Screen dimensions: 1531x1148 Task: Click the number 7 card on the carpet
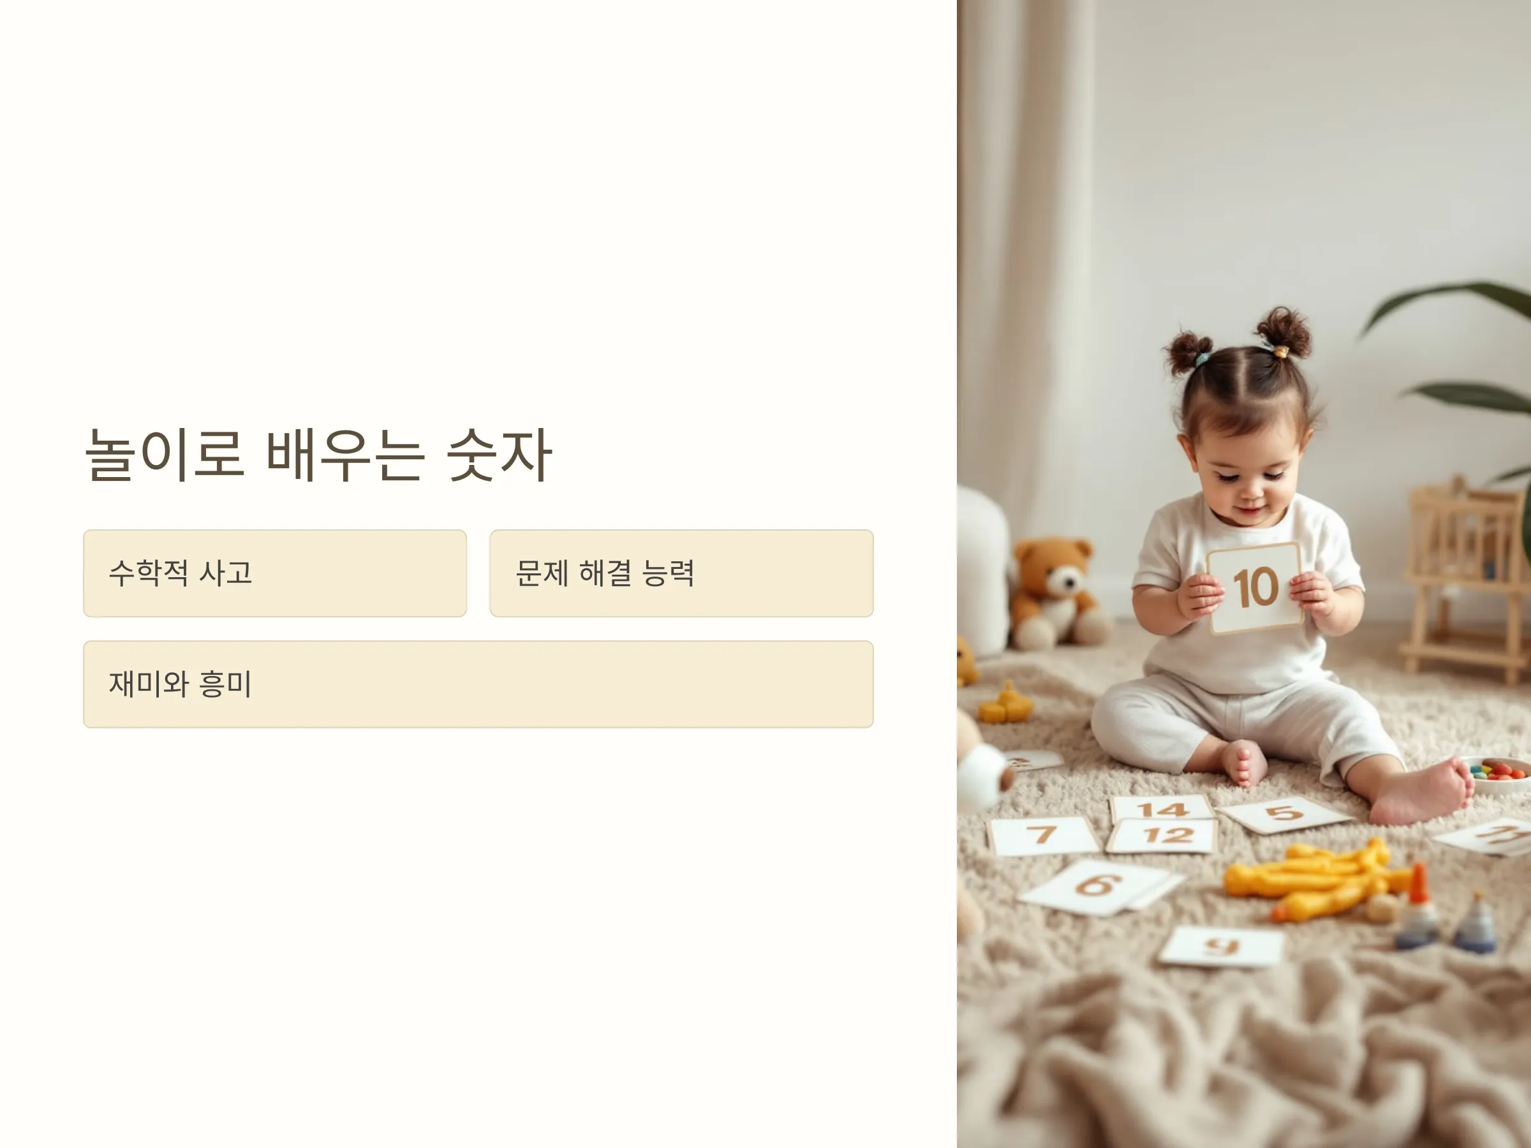1042,835
